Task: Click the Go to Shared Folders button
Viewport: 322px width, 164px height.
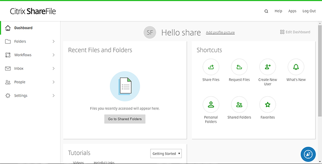Action: (x=125, y=119)
